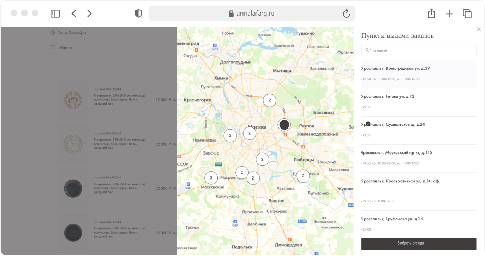Open the cluster marker on the Москва label
This screenshot has width=485, height=256.
pyautogui.click(x=249, y=133)
